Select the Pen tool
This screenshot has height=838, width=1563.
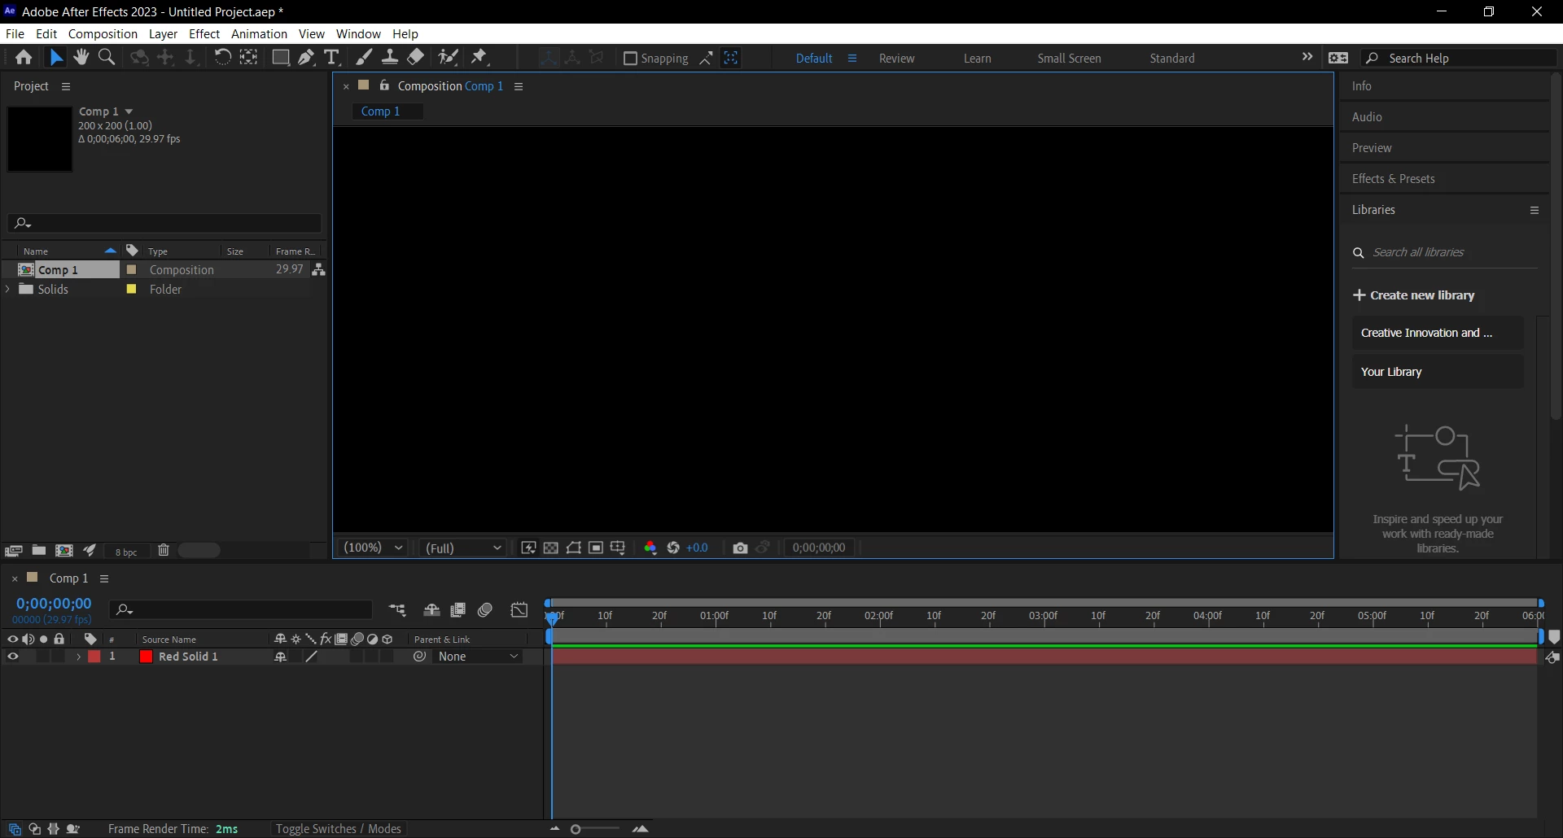pos(306,58)
